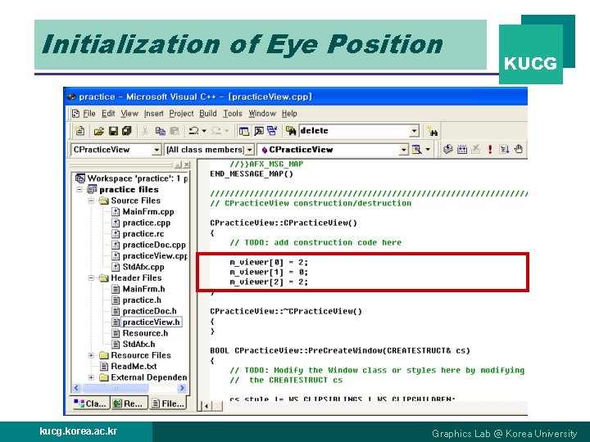Click the Search binoculars icon beside the find box
Viewport: 590px width, 442px height.
pyautogui.click(x=433, y=131)
